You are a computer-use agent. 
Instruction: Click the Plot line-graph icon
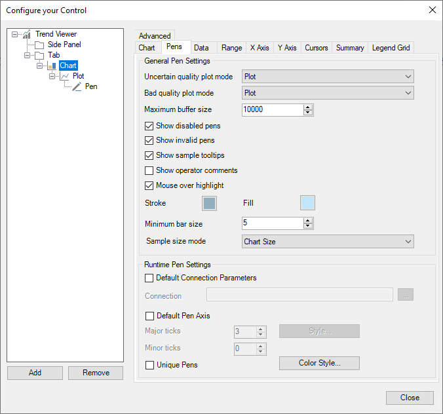pyautogui.click(x=65, y=76)
